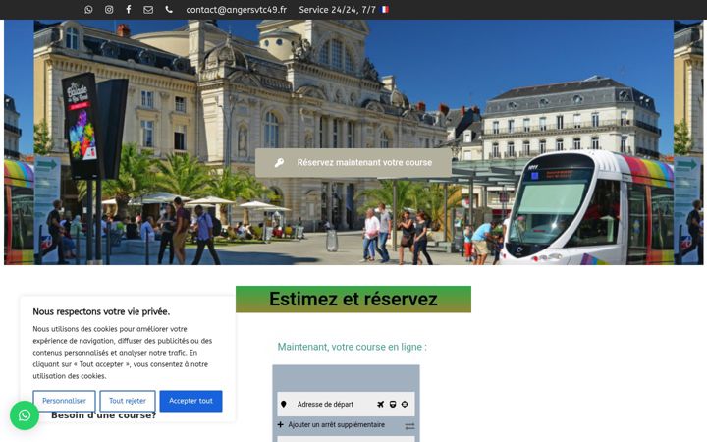Image resolution: width=707 pixels, height=442 pixels.
Task: Select the train station shortcut icon
Action: (x=393, y=404)
